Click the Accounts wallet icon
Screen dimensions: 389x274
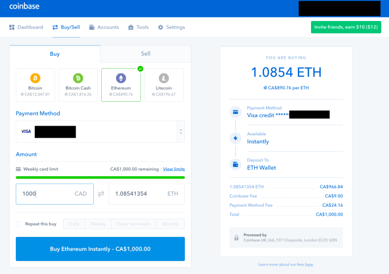tap(92, 27)
